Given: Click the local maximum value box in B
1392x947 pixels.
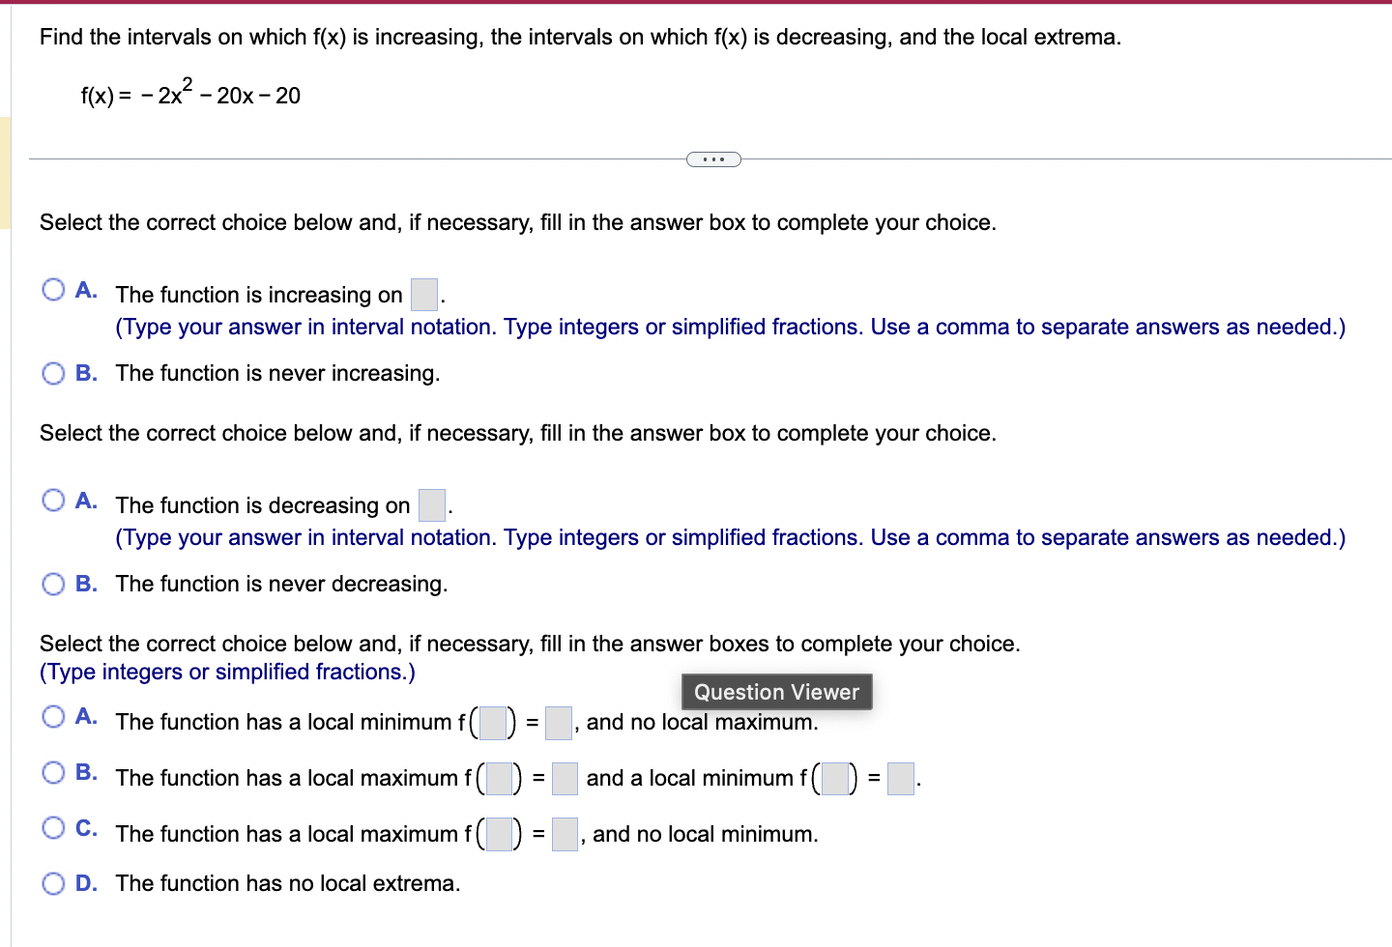Looking at the screenshot, I should click(x=564, y=779).
